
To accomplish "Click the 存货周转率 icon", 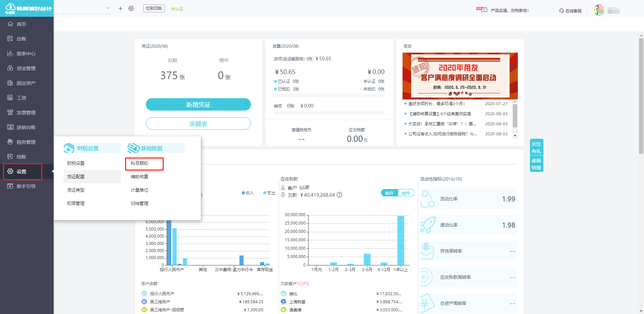I will click(x=427, y=251).
